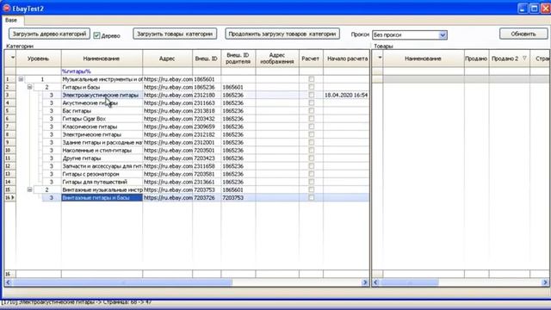The image size is (551, 310).
Task: Click Наименование header in Категории grid
Action: coord(102,59)
